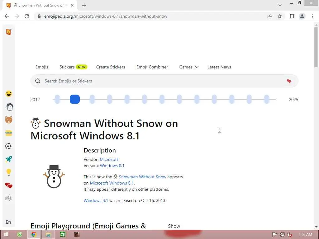Open Windows 8.1 link in release sentence
This screenshot has height=239, width=319.
[x=96, y=200]
